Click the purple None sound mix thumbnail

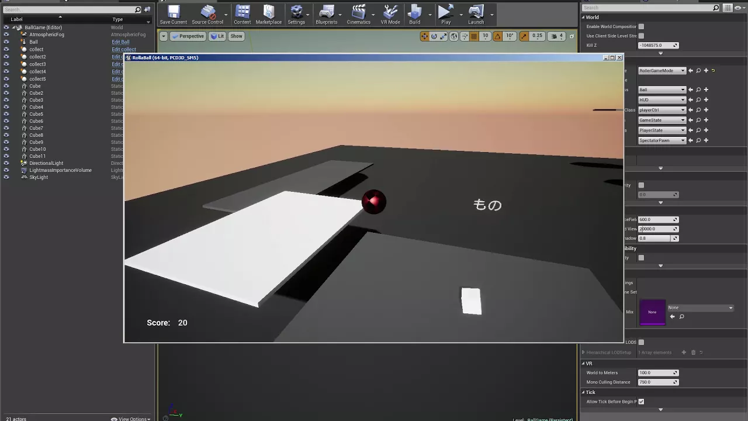coord(652,312)
